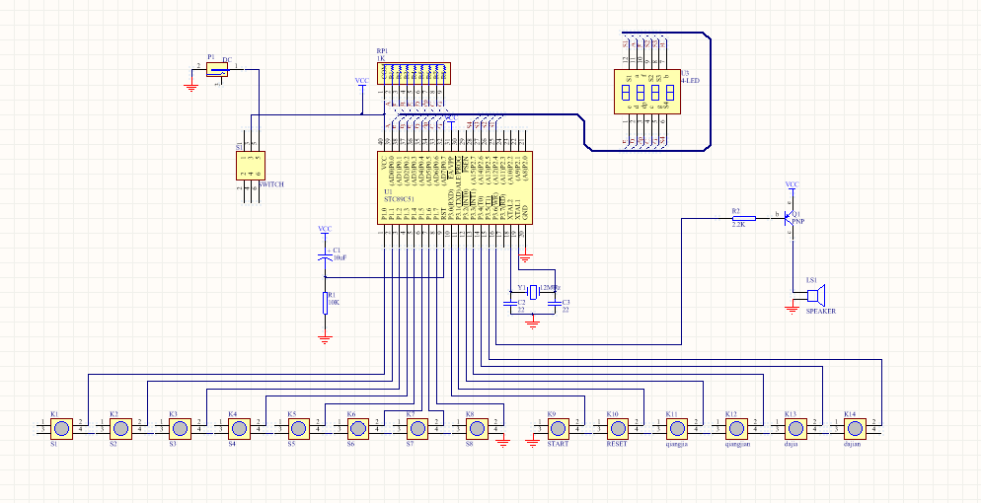
Task: Select capacitor C2 symbol
Action: pyautogui.click(x=511, y=303)
